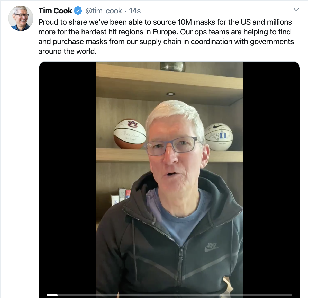Click the white played portion of progress bar
The image size is (309, 298).
point(52,295)
